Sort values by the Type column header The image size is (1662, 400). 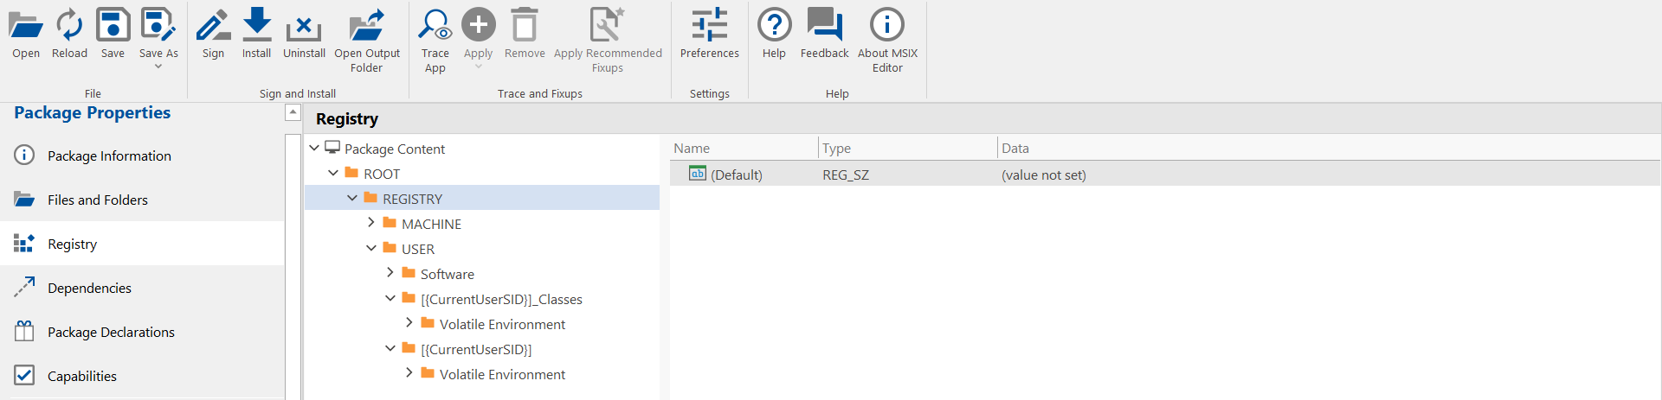[836, 149]
